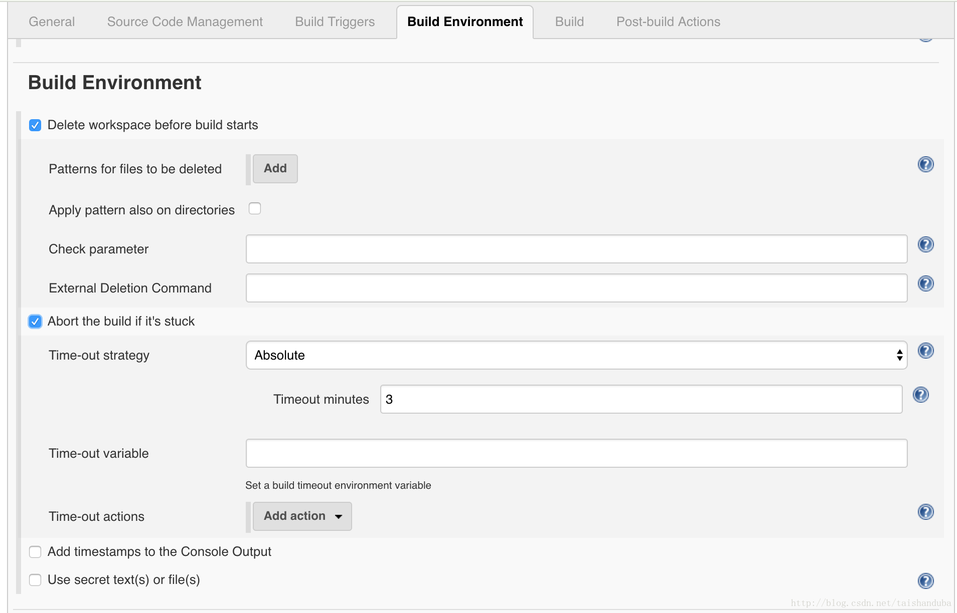This screenshot has width=957, height=613.
Task: Click the Timeout minutes label
Action: pyautogui.click(x=321, y=399)
